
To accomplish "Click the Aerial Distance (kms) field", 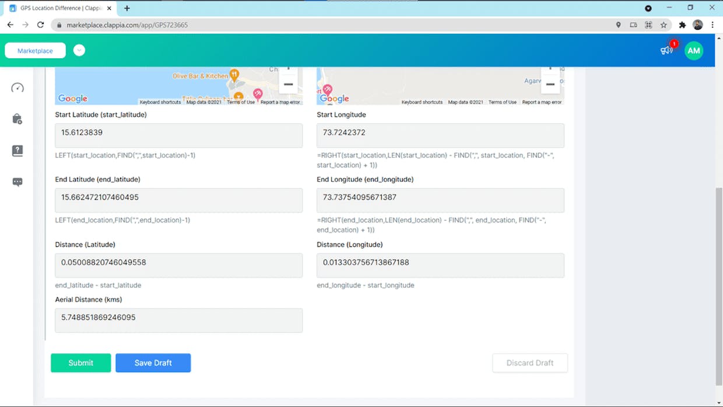I will (x=178, y=320).
